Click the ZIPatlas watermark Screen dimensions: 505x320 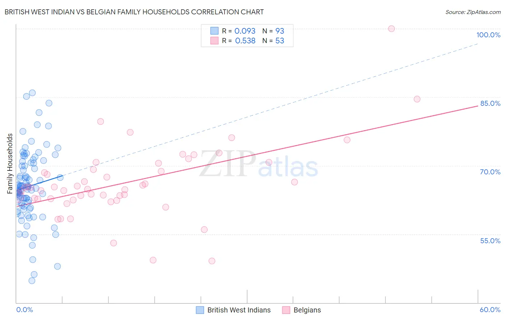coord(259,164)
